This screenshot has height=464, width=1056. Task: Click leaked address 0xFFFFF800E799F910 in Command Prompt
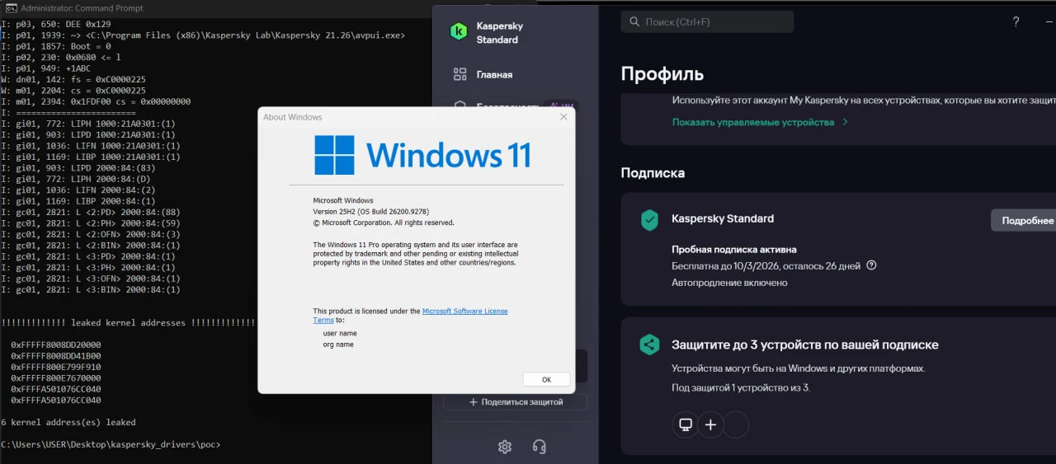56,367
